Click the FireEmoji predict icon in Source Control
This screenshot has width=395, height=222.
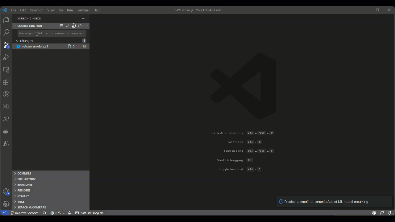click(74, 26)
